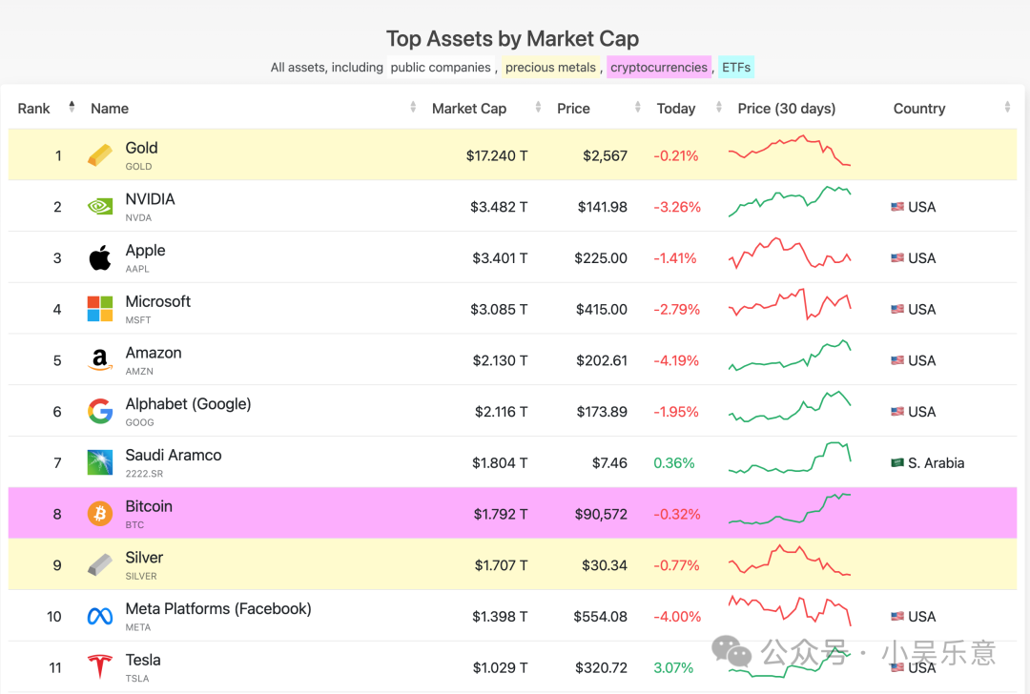Click the NVIDIA logo icon

point(100,207)
